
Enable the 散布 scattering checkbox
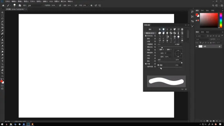click(146, 39)
